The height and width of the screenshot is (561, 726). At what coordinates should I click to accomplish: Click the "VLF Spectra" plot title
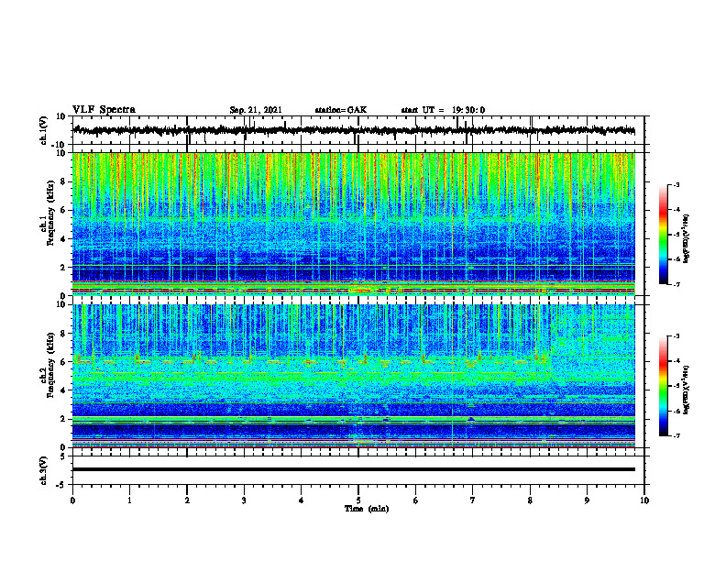104,110
